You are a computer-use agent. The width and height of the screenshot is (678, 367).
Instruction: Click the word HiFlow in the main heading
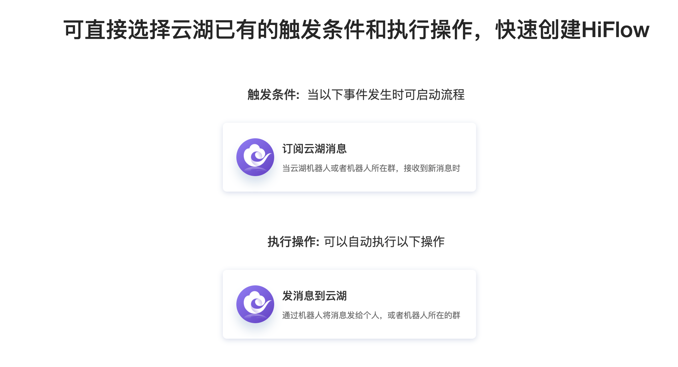point(615,30)
